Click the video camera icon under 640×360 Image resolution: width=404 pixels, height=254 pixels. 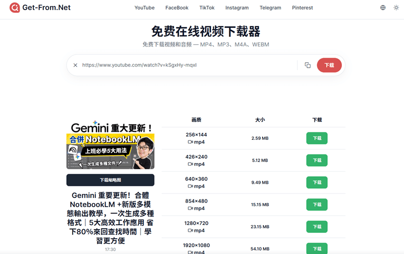tap(190, 186)
